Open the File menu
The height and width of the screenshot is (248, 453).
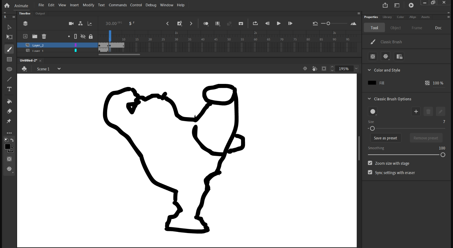[x=41, y=5]
